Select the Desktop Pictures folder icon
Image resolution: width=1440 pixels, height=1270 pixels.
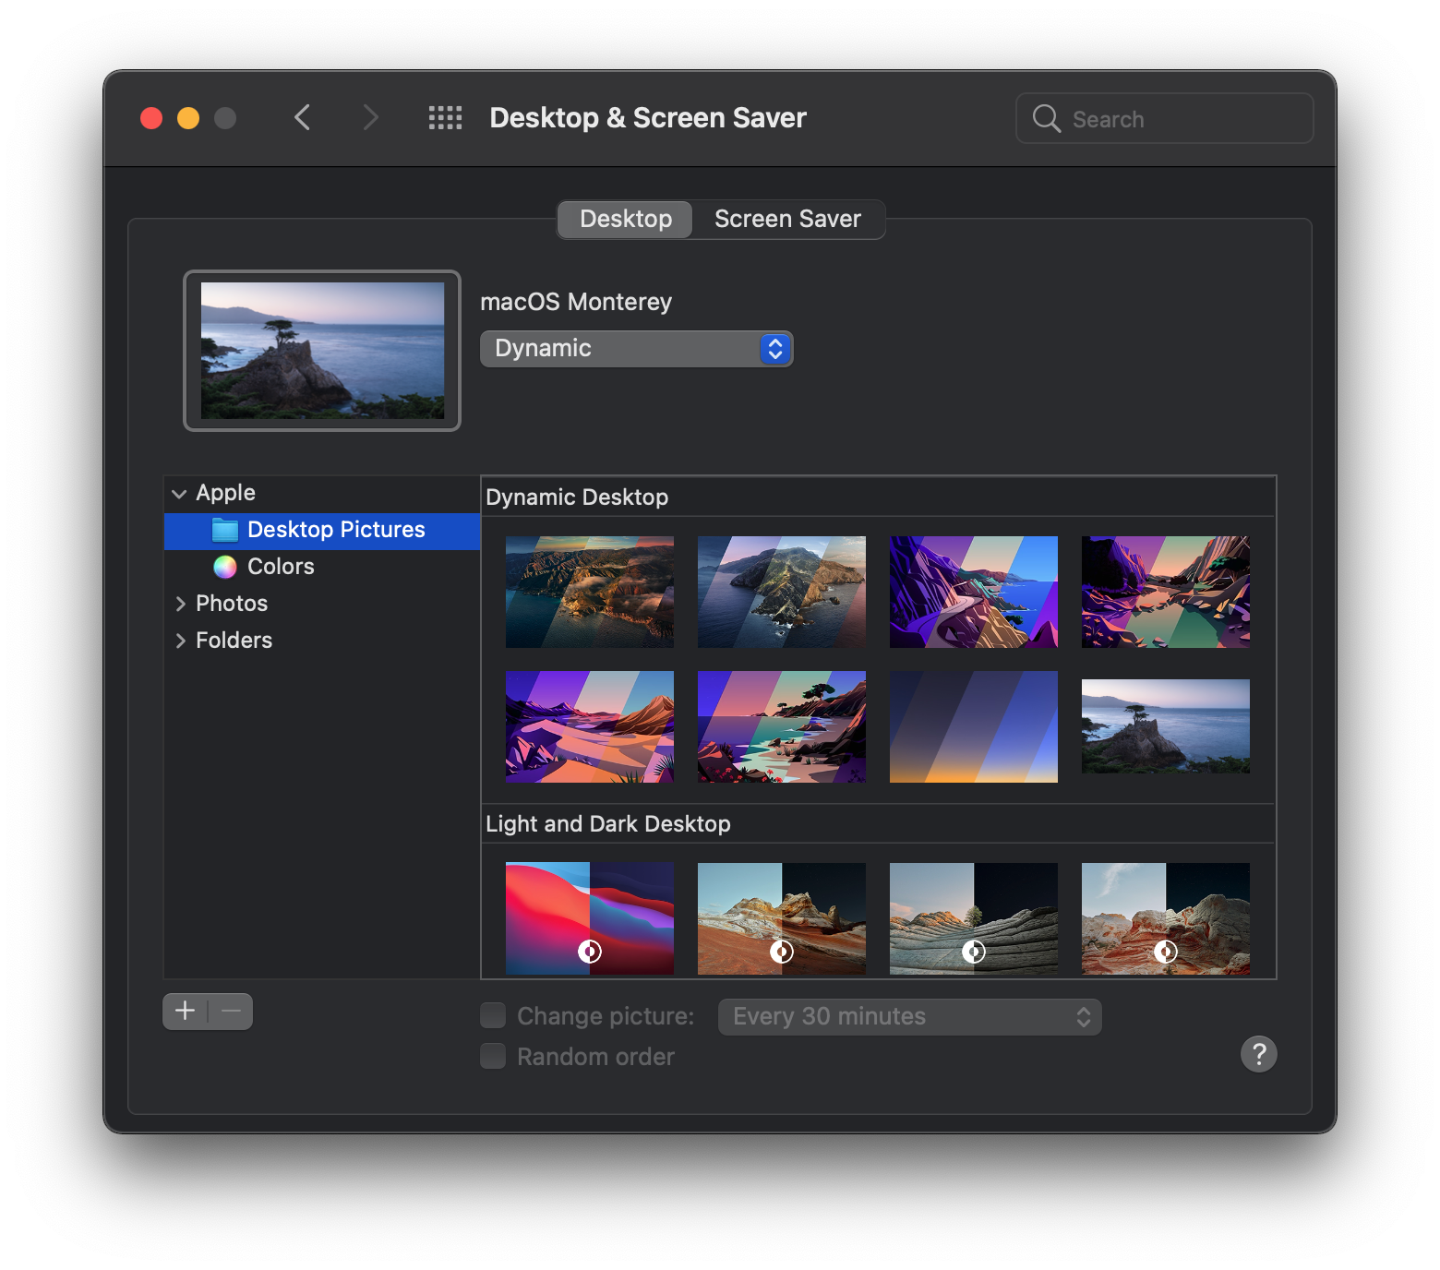click(225, 530)
